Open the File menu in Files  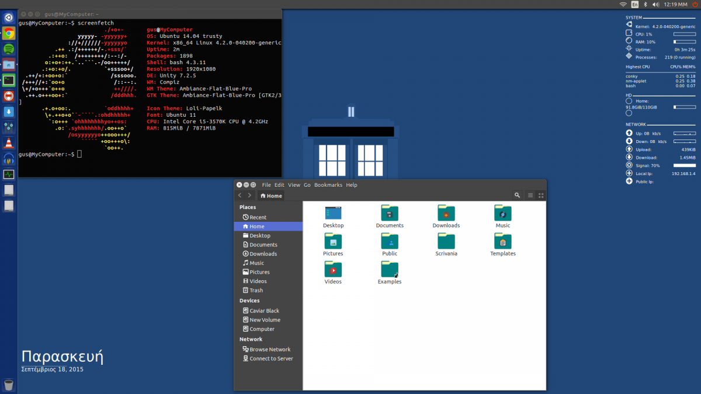(266, 185)
